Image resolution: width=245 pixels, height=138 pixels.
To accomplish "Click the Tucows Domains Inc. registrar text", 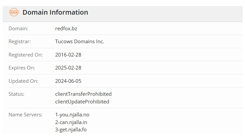I will [80, 42].
